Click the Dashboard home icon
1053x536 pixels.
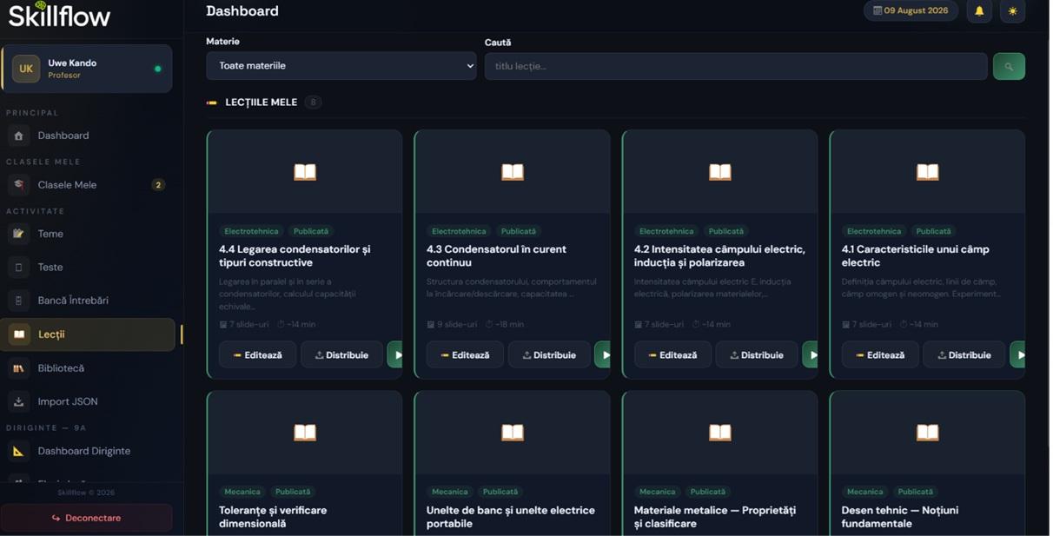19,136
